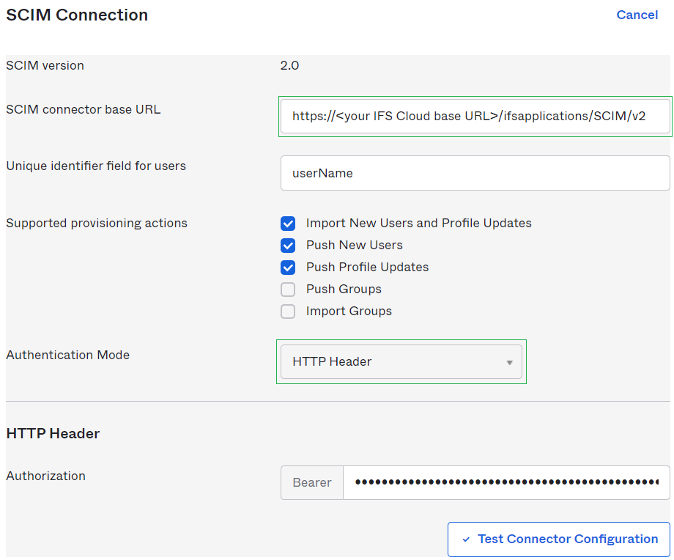Click the SCIM version value 2.0
Image resolution: width=674 pixels, height=560 pixels.
[x=289, y=65]
